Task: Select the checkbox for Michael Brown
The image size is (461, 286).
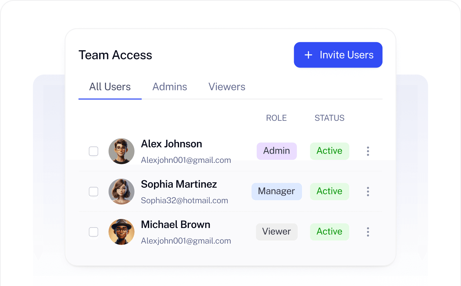Action: [94, 232]
